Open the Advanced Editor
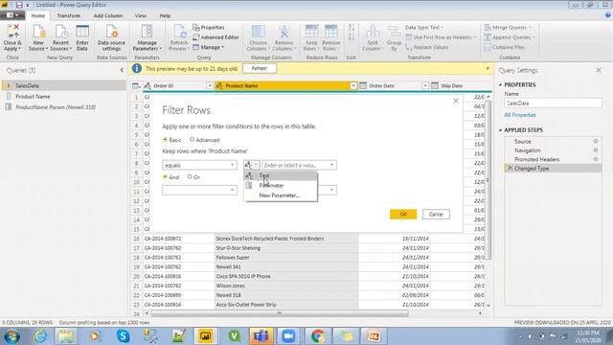Screen dimensions: 613x345 coord(216,37)
